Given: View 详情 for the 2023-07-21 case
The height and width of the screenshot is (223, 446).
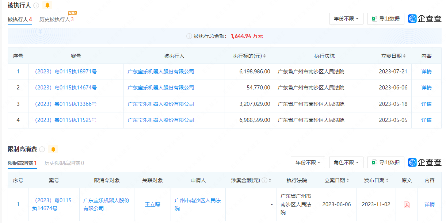Looking at the screenshot, I should pos(426,72).
